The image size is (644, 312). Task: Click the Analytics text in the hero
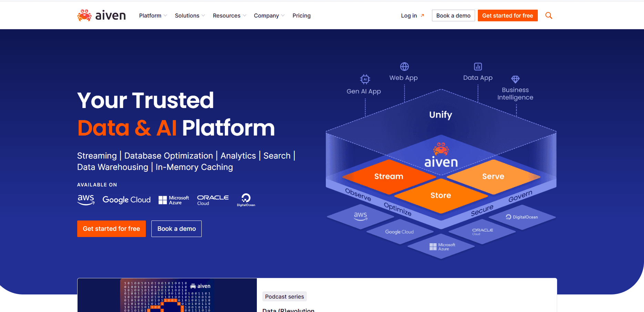[x=238, y=156]
